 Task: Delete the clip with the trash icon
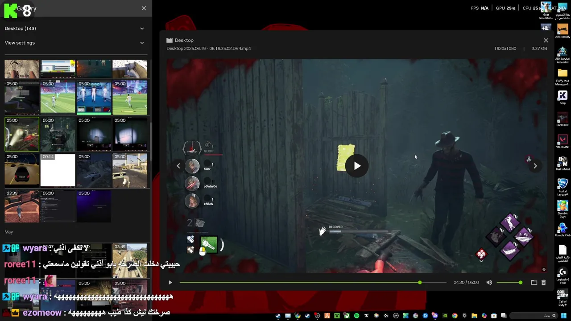click(x=543, y=282)
